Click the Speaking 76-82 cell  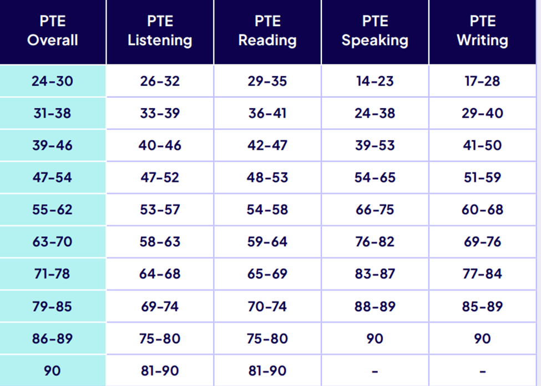click(375, 242)
